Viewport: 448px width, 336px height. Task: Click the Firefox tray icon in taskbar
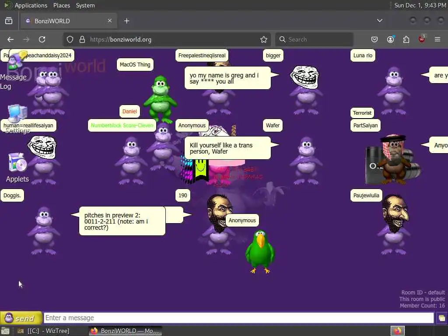click(398, 331)
